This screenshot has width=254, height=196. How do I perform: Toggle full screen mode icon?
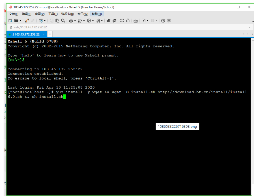point(122,21)
